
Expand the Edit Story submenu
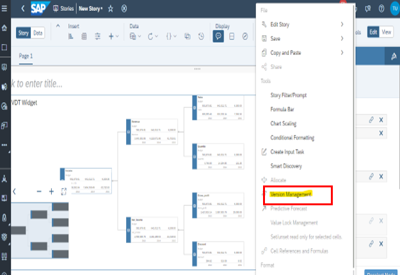point(342,24)
